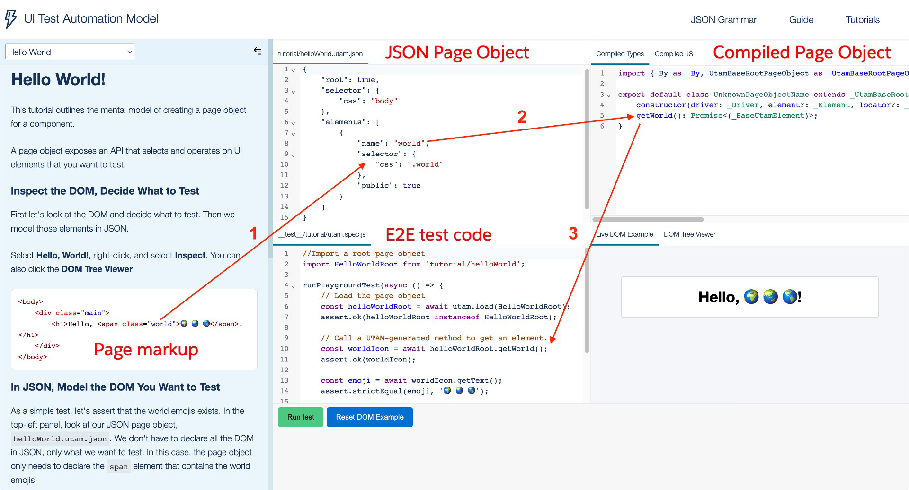Select the __test__/tutorial/utam.spec.js tab

(322, 234)
